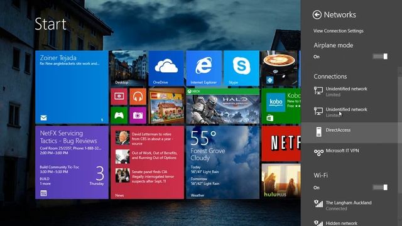Toggle the Wi-Fi switch
Viewport: 402px width, 226px height.
pyautogui.click(x=380, y=188)
